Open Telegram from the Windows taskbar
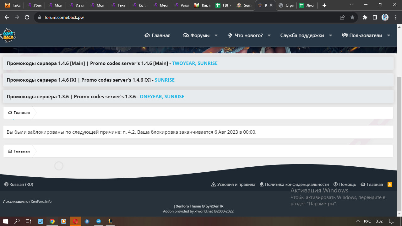The height and width of the screenshot is (226, 402). tap(99, 221)
